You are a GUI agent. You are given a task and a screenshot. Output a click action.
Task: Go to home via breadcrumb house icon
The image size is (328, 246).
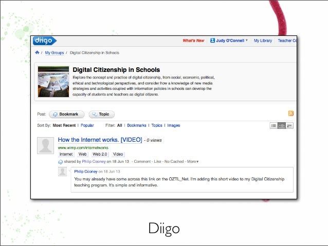coord(37,52)
